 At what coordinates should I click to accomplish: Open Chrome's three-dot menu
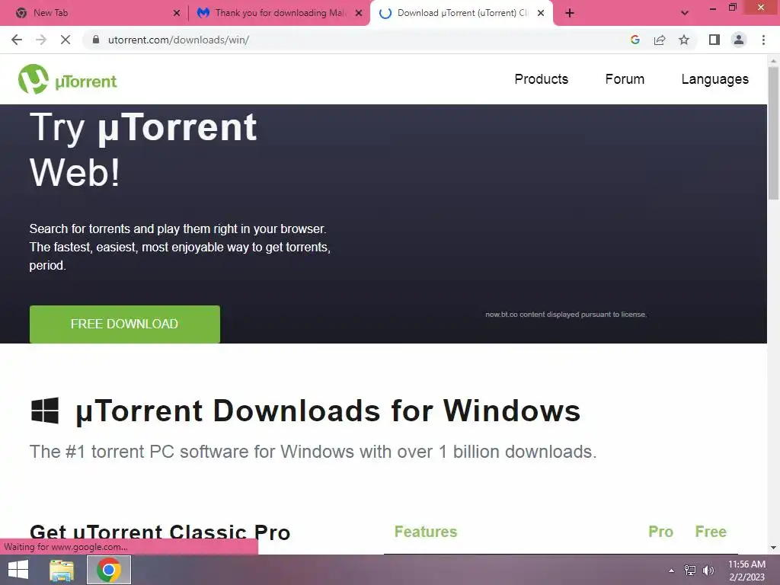(763, 40)
